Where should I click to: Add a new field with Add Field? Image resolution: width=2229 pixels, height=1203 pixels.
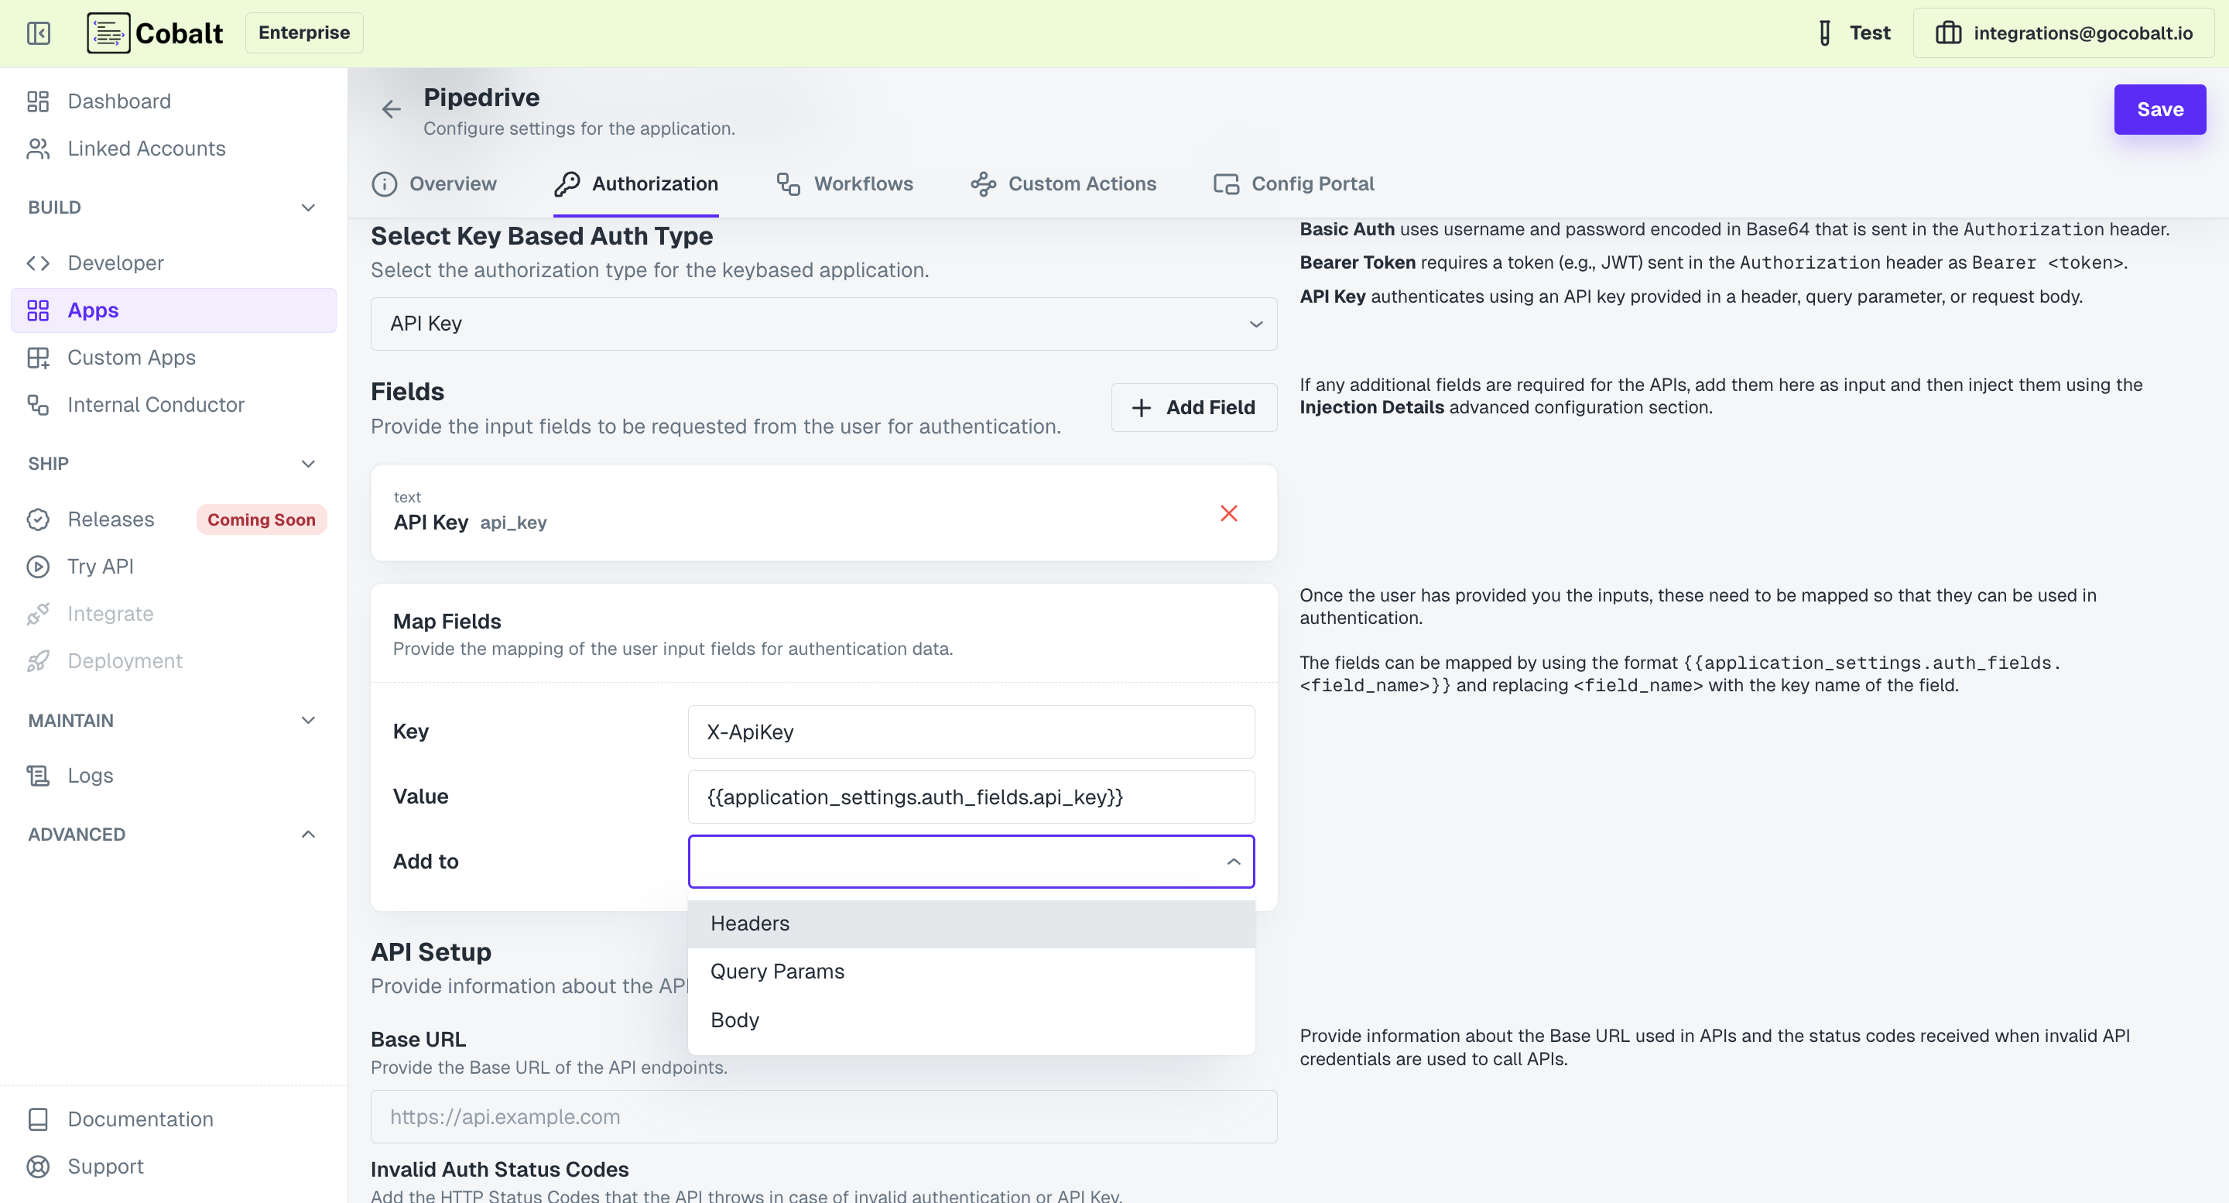[1194, 406]
